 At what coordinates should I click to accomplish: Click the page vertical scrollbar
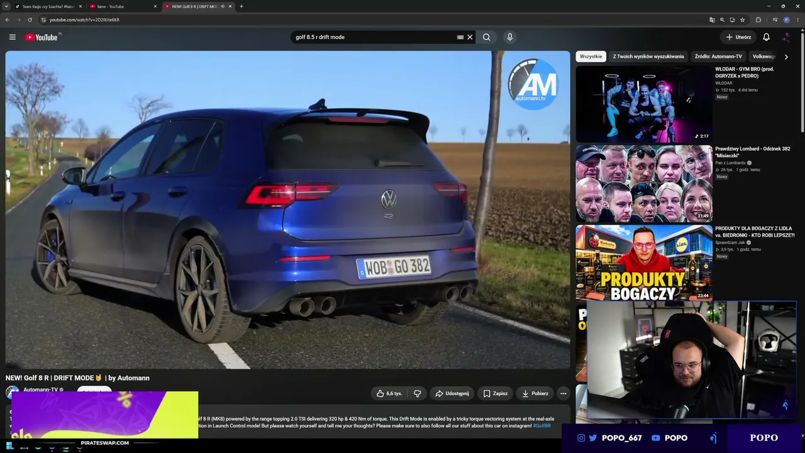(802, 82)
